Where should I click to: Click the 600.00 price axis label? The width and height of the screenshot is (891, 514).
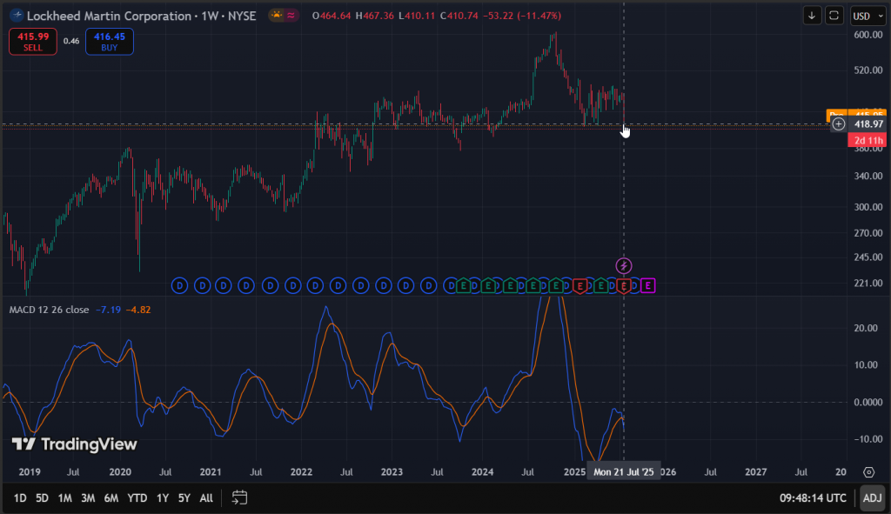(868, 35)
